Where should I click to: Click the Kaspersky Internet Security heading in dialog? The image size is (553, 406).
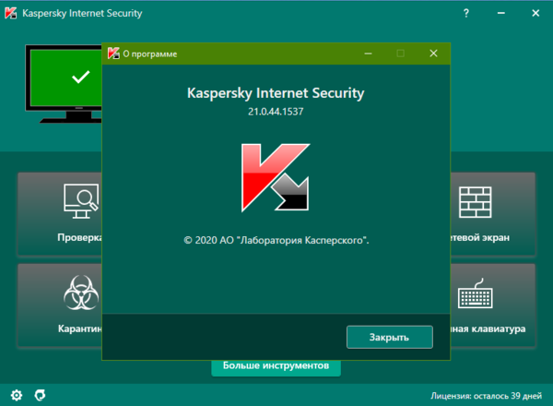[276, 93]
